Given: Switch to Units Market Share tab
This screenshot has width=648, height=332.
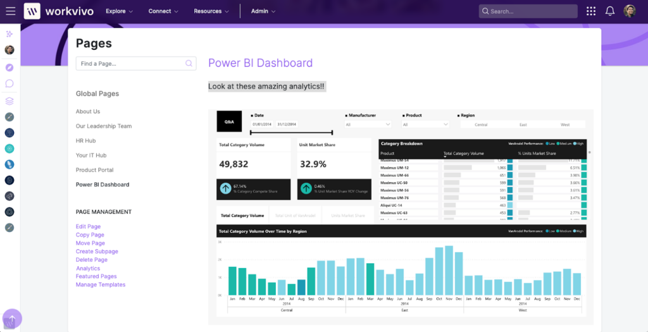Looking at the screenshot, I should (348, 216).
